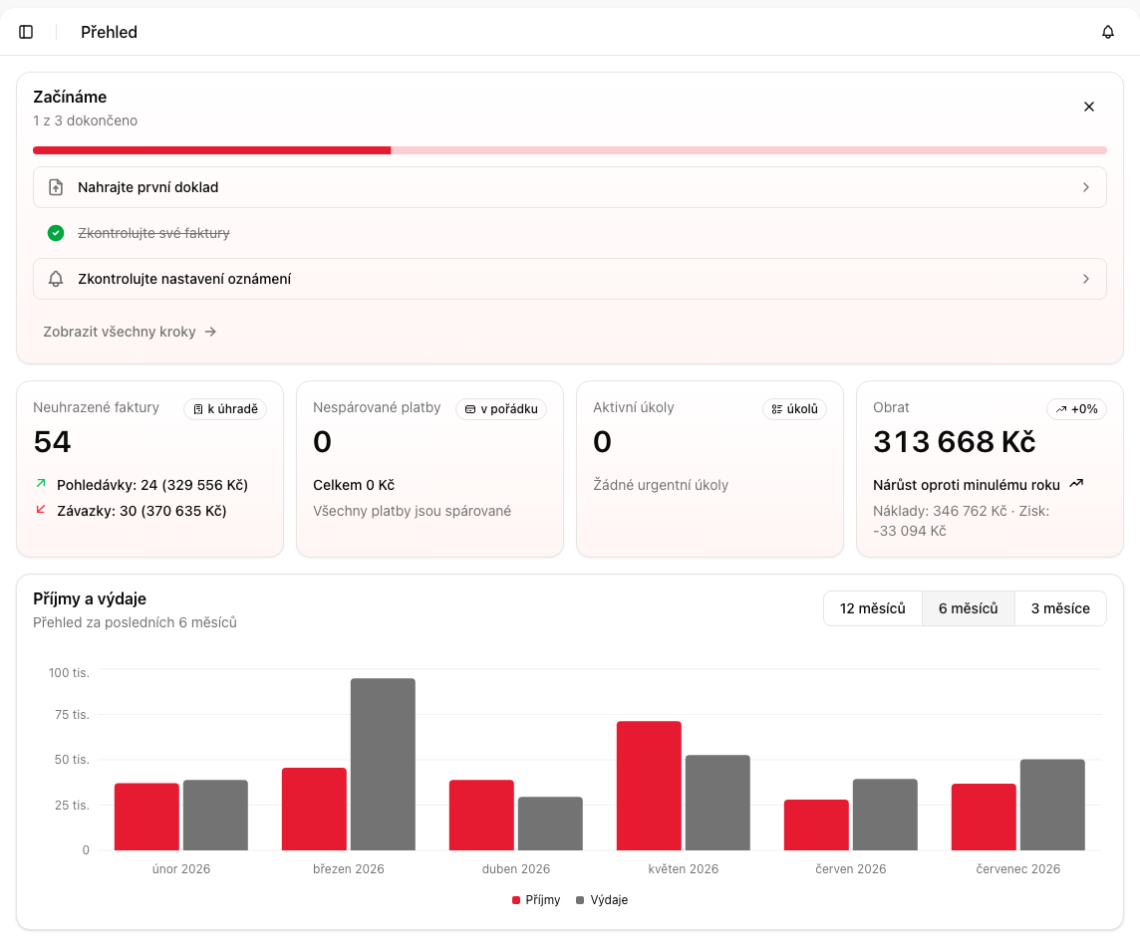Click red Příjmy bar for červen 2026
The height and width of the screenshot is (940, 1140).
(x=816, y=824)
